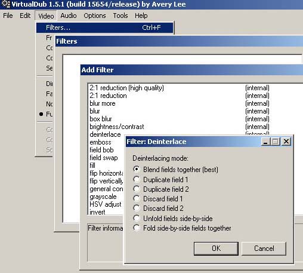Viewport: 303px width, 273px height.
Task: Cancel the Deinterlace filter dialog
Action: pos(264,249)
